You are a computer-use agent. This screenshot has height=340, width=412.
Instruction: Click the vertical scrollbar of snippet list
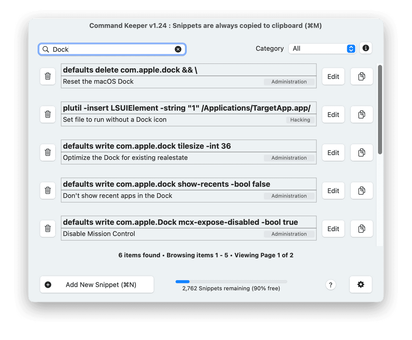coord(380,110)
